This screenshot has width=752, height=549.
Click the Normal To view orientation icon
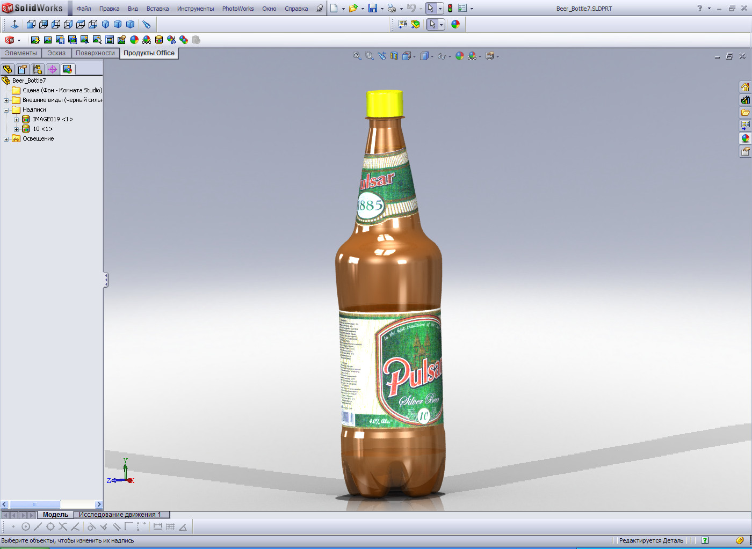click(15, 24)
